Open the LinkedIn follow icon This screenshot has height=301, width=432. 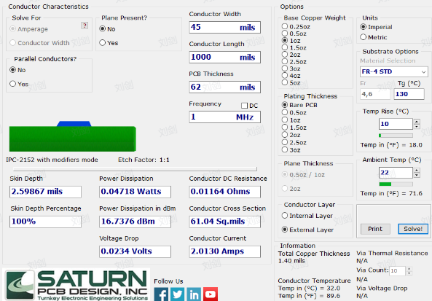click(x=194, y=294)
